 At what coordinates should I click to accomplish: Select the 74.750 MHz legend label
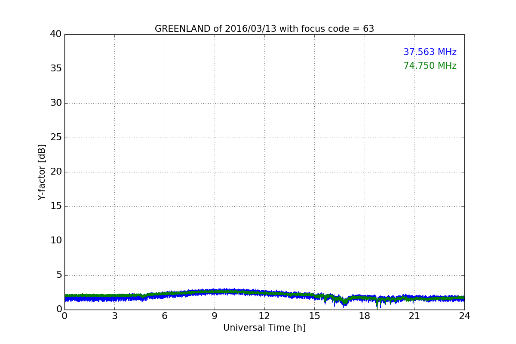(430, 66)
